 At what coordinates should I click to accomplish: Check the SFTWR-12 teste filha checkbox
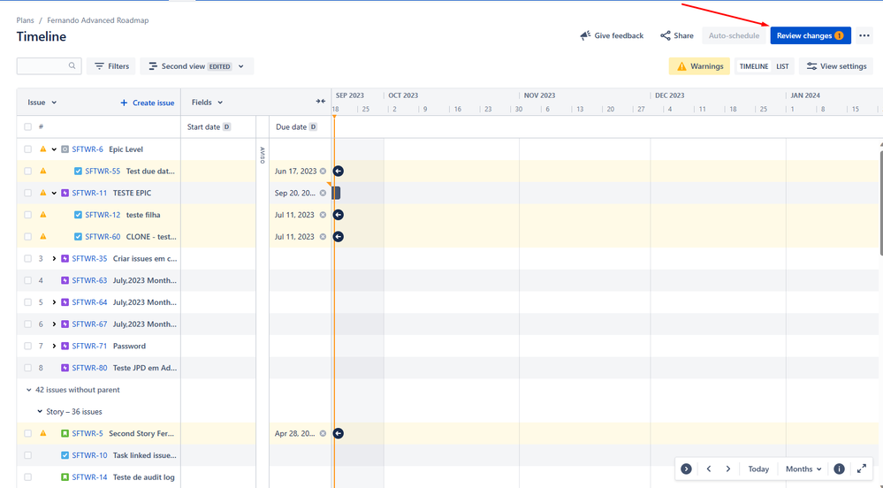[27, 215]
